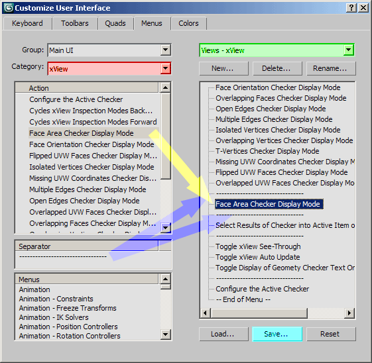Click Menus list scroll down arrow
Viewport: 372px width, 363px height.
click(x=165, y=335)
